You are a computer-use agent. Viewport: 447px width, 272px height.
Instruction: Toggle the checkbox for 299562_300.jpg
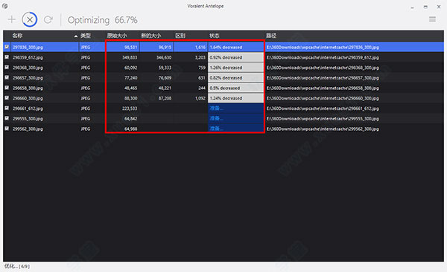(7, 129)
